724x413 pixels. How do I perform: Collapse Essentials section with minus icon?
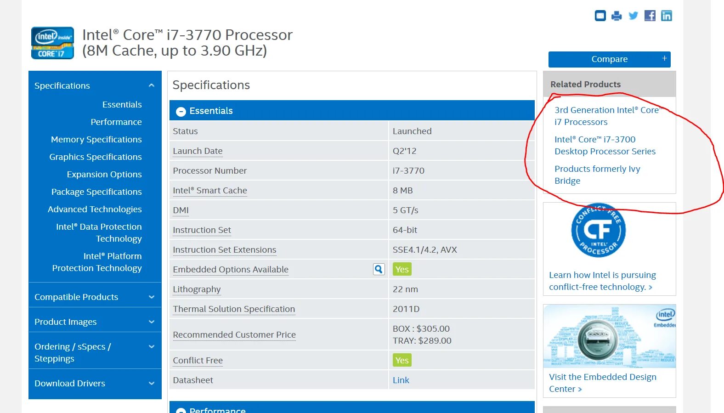coord(181,111)
